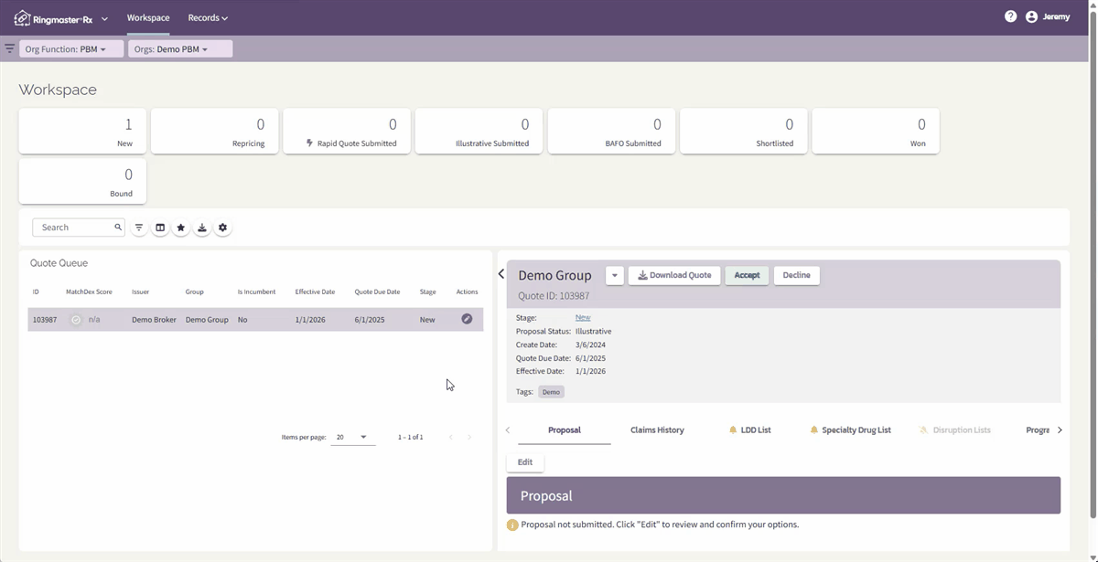The height and width of the screenshot is (562, 1098).
Task: Open the filter icon above the Quote Queue
Action: [138, 227]
